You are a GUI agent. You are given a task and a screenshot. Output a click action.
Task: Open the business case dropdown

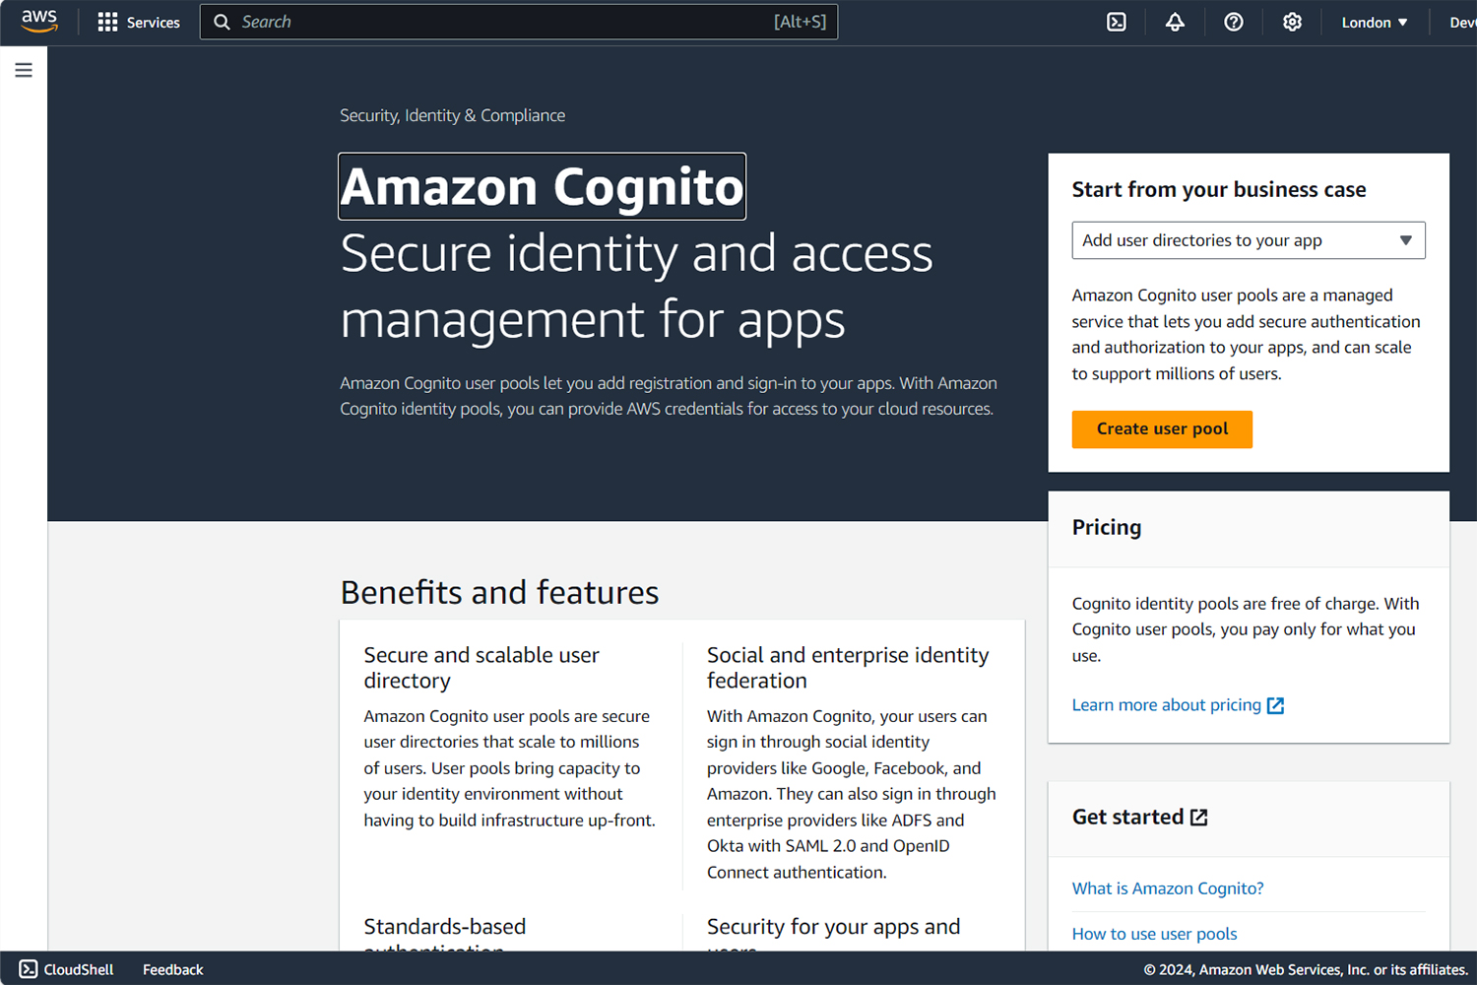(x=1249, y=240)
